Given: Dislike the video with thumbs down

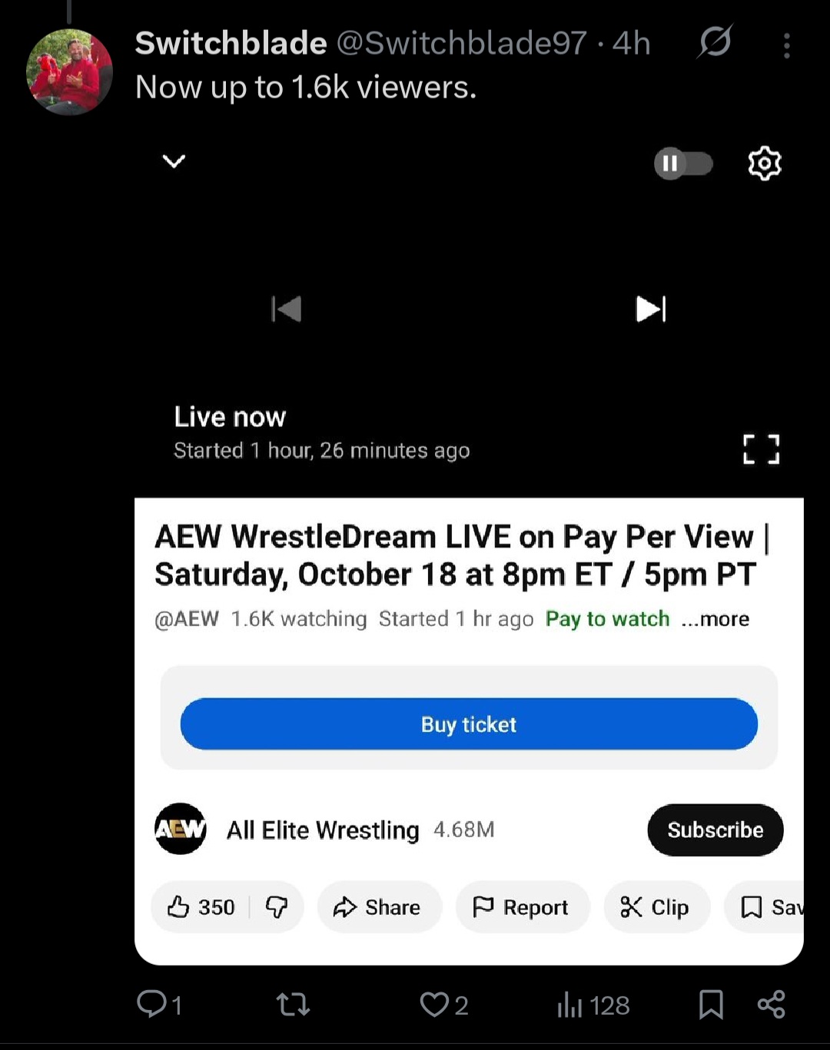Looking at the screenshot, I should [277, 907].
